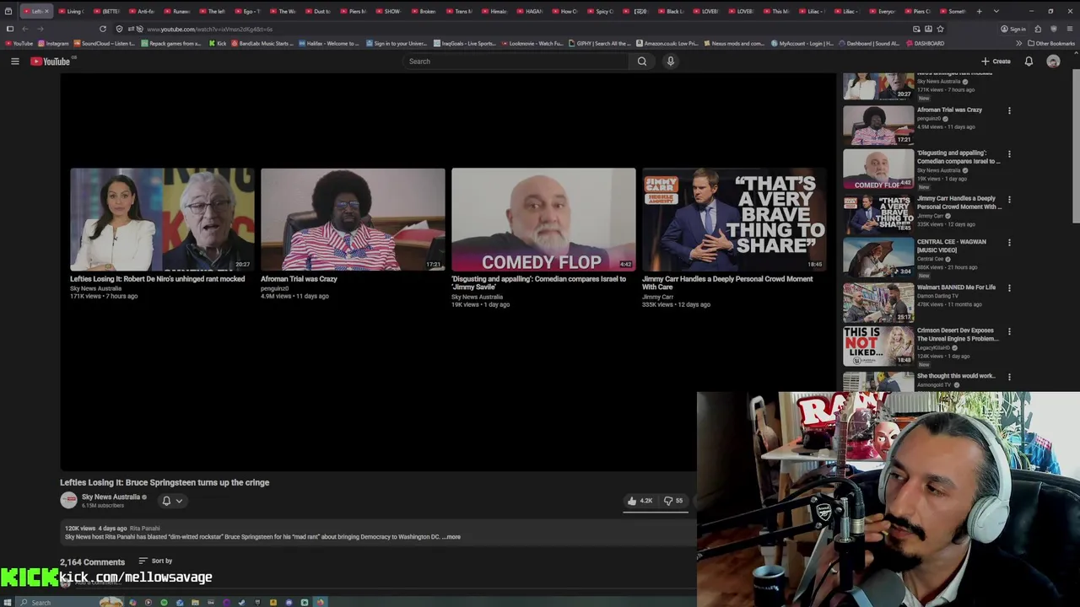
Task: Switch to the Runaway tab
Action: pyautogui.click(x=177, y=11)
